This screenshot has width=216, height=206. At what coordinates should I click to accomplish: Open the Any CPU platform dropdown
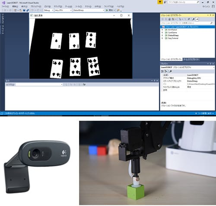63,10
